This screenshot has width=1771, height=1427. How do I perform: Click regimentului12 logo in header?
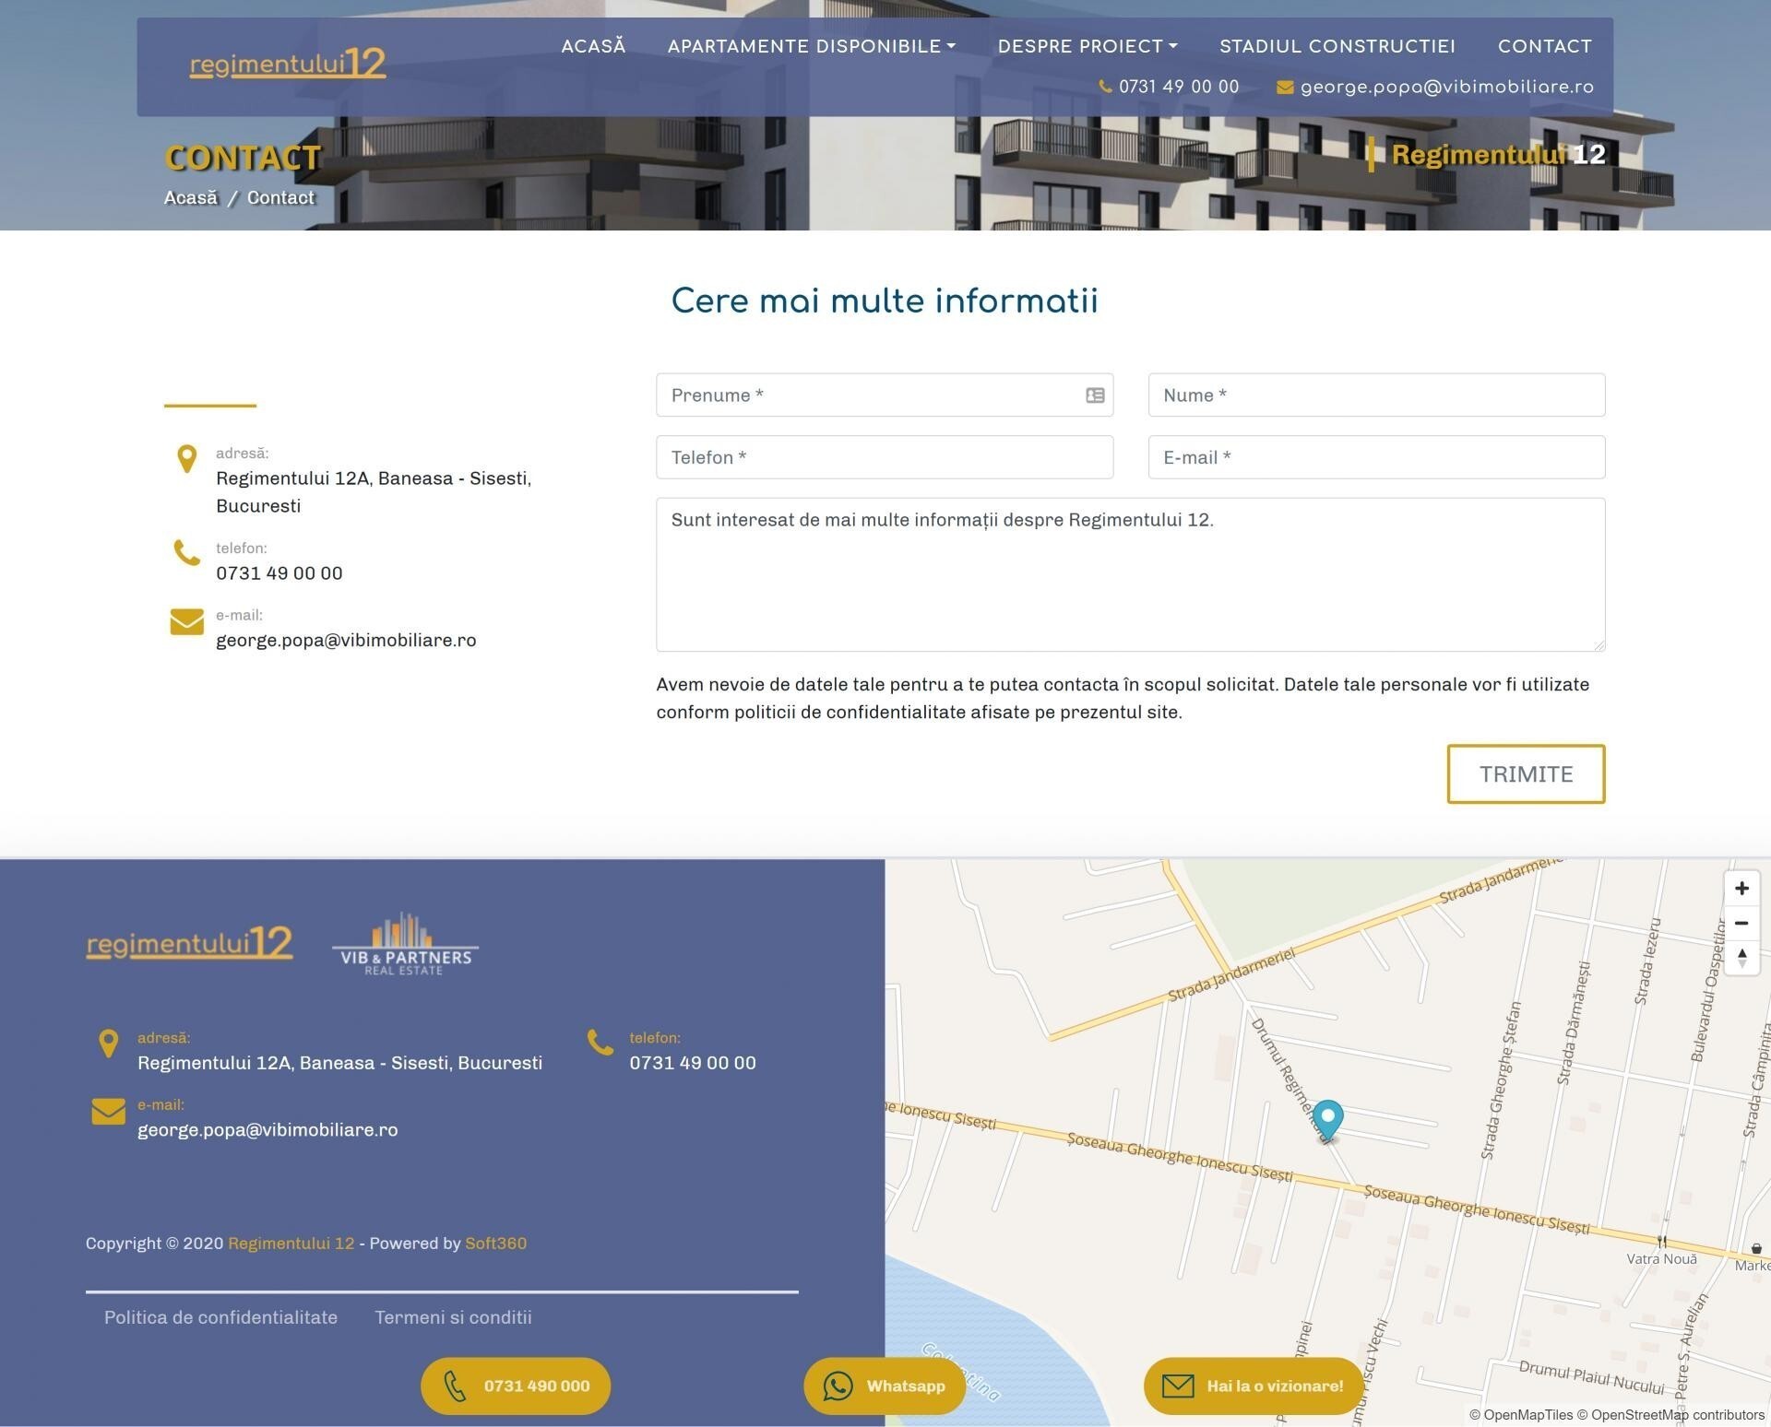[287, 64]
